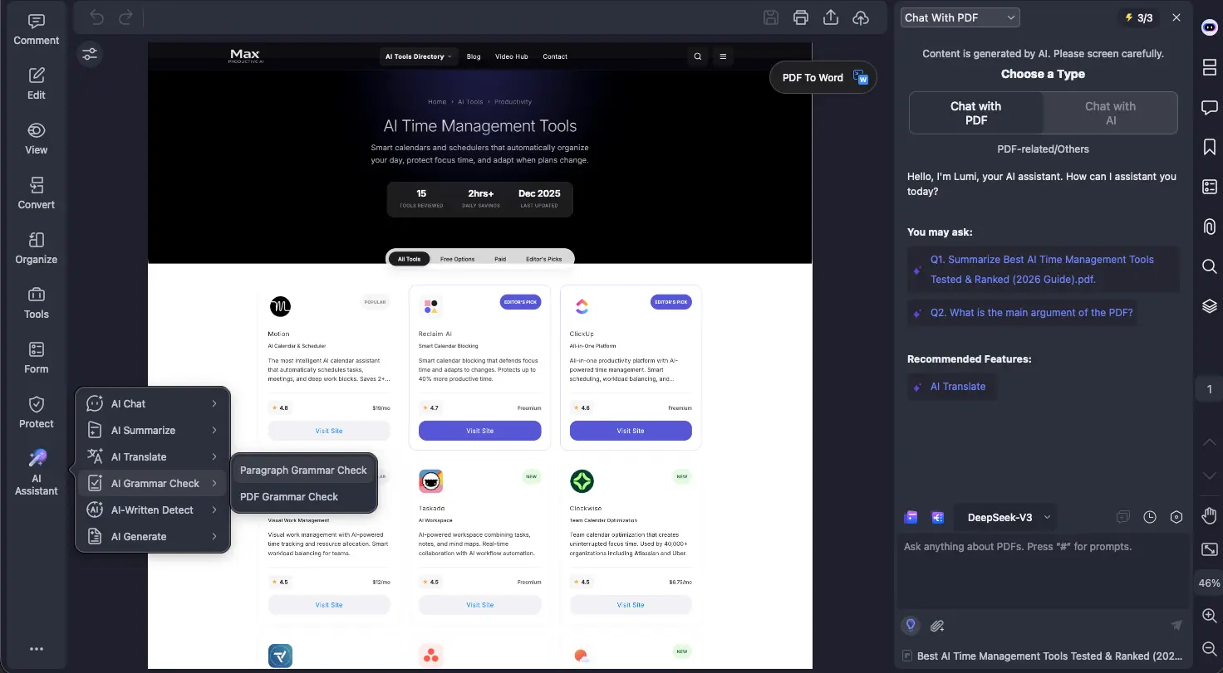The image size is (1223, 673).
Task: Click the send message arrow in the chat
Action: [1176, 625]
